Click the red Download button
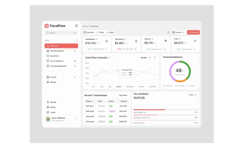Screen dimensions: 245x147 [193, 32]
